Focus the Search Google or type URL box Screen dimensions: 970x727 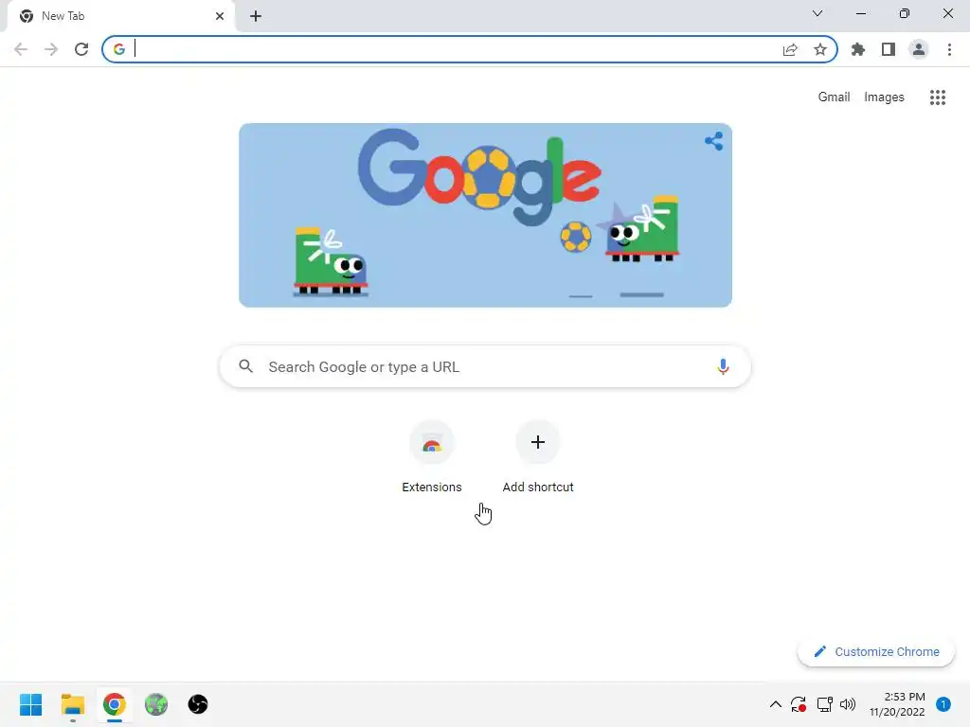point(485,366)
